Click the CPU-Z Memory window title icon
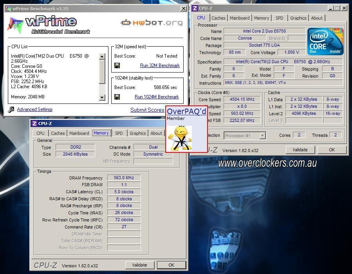The image size is (352, 274). 34,123
